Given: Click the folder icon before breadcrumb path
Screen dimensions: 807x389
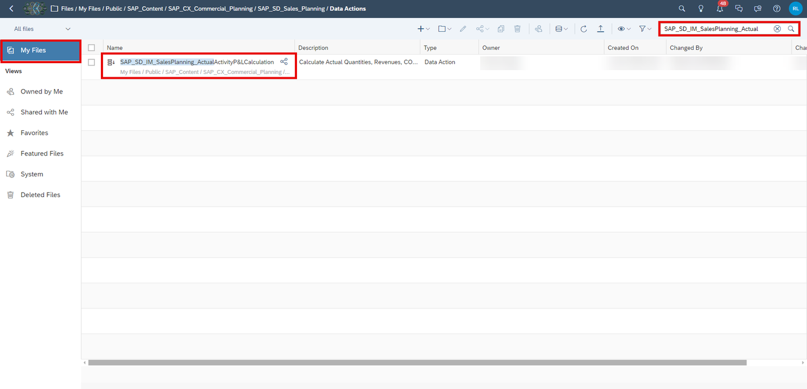Looking at the screenshot, I should [54, 8].
